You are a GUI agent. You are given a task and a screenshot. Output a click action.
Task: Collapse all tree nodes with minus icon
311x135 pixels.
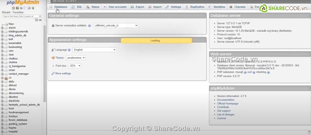point(36,20)
